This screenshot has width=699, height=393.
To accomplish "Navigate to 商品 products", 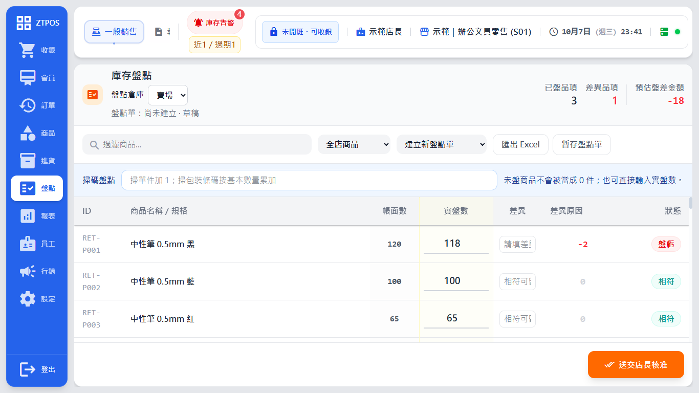I will point(37,133).
